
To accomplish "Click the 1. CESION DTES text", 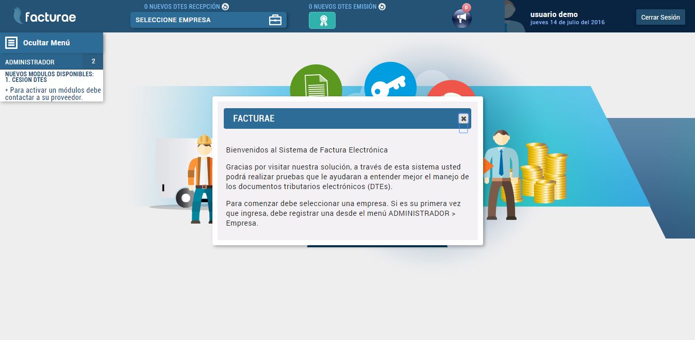I will 26,80.
